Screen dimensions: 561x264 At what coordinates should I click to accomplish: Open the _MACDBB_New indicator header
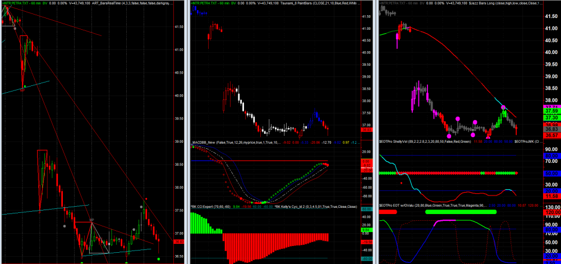click(213, 143)
